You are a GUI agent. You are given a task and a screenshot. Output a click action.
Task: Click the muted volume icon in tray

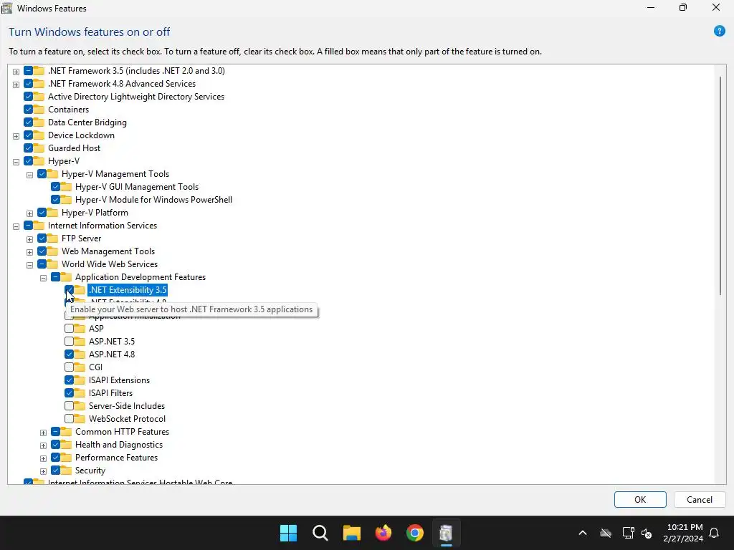[647, 533]
